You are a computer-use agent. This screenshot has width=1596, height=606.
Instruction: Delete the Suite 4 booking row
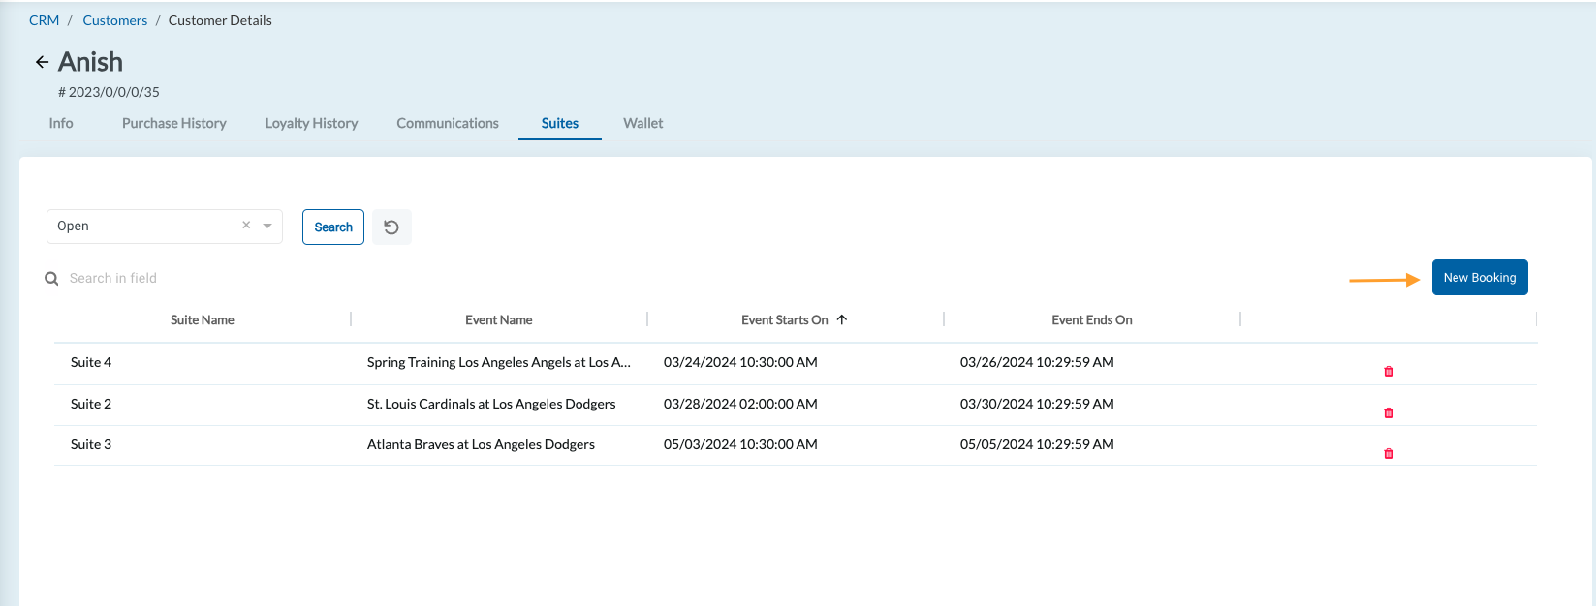(1389, 371)
